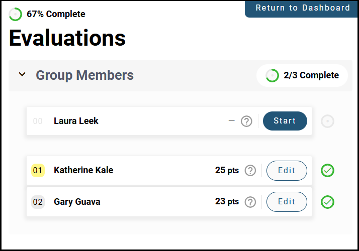The height and width of the screenshot is (251, 359).
Task: Click the gray 02 rank badge
Action: click(38, 202)
